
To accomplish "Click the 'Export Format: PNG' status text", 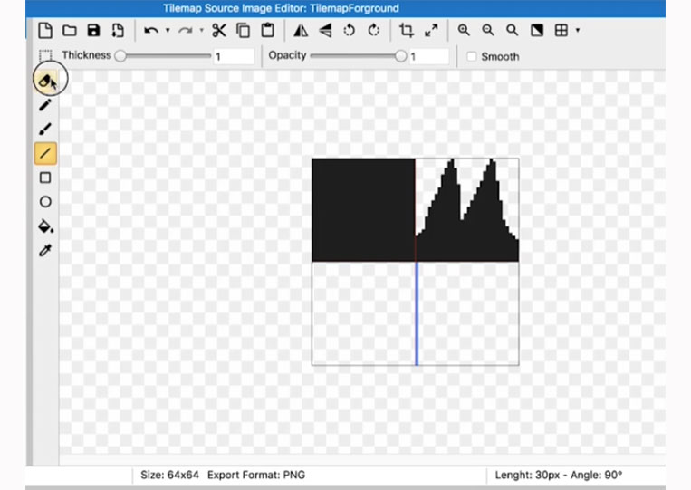I will 256,475.
